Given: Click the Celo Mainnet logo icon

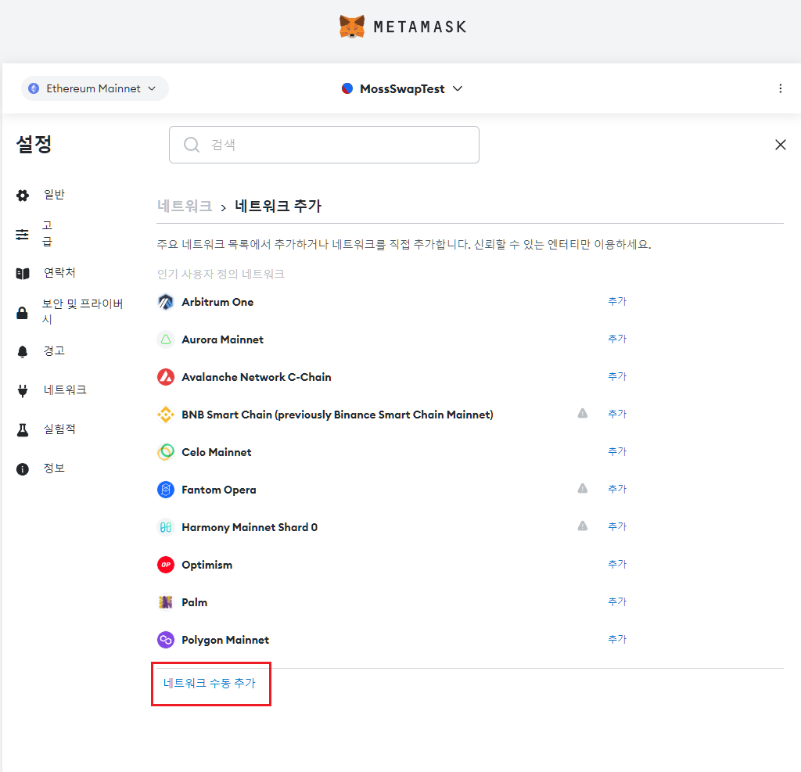Looking at the screenshot, I should pyautogui.click(x=166, y=452).
